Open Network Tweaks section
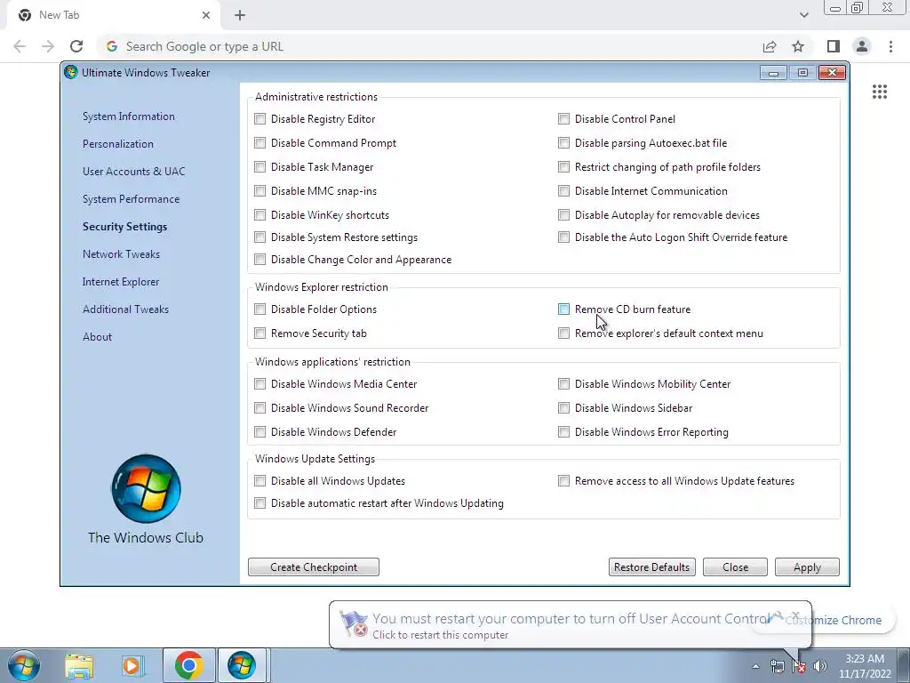910x683 pixels. (121, 254)
